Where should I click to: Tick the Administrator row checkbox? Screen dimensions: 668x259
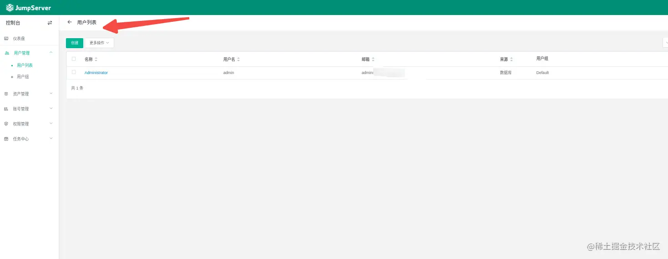point(74,72)
